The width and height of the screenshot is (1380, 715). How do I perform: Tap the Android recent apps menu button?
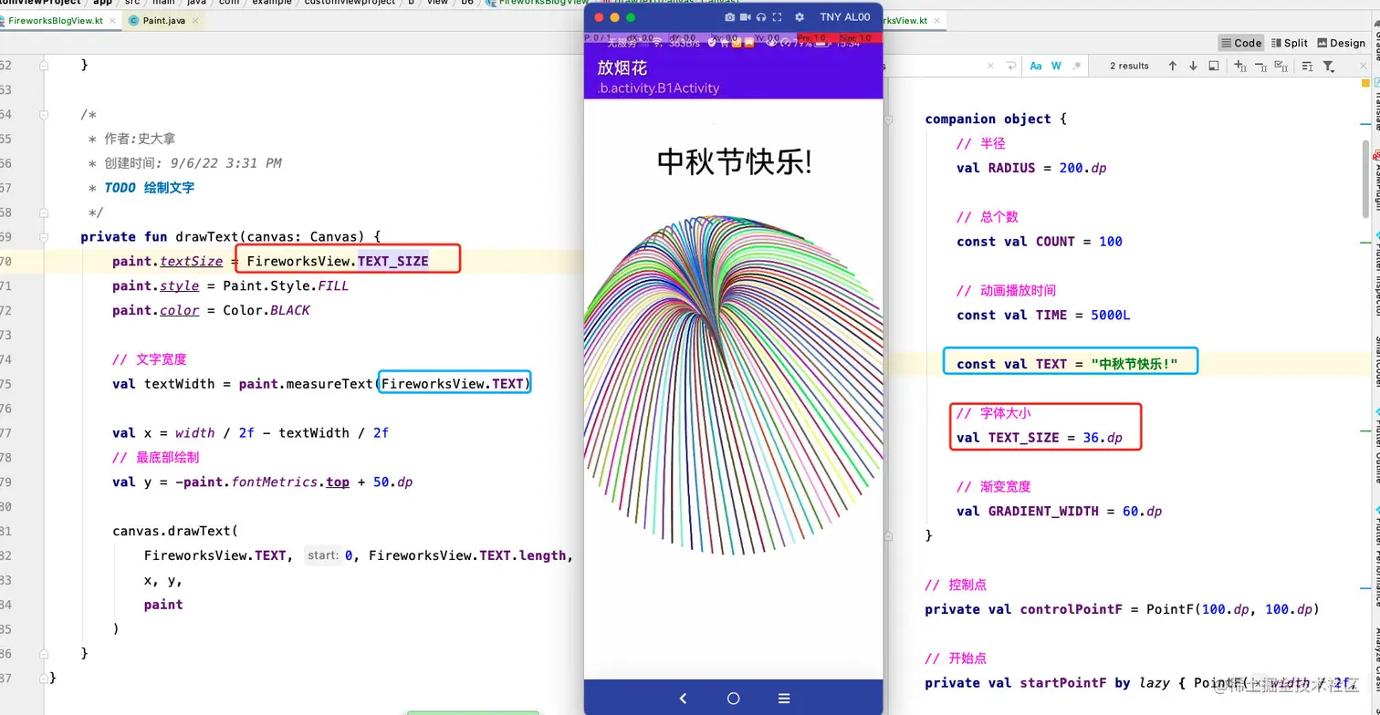[783, 699]
